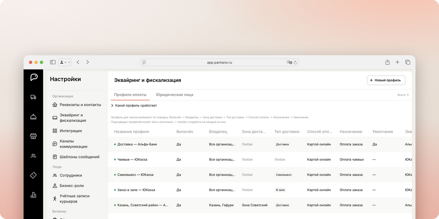Image resolution: width=439 pixels, height=219 pixels.
Task: Click the card icon beside Эквайринг и фискализация
Action: tap(55, 118)
